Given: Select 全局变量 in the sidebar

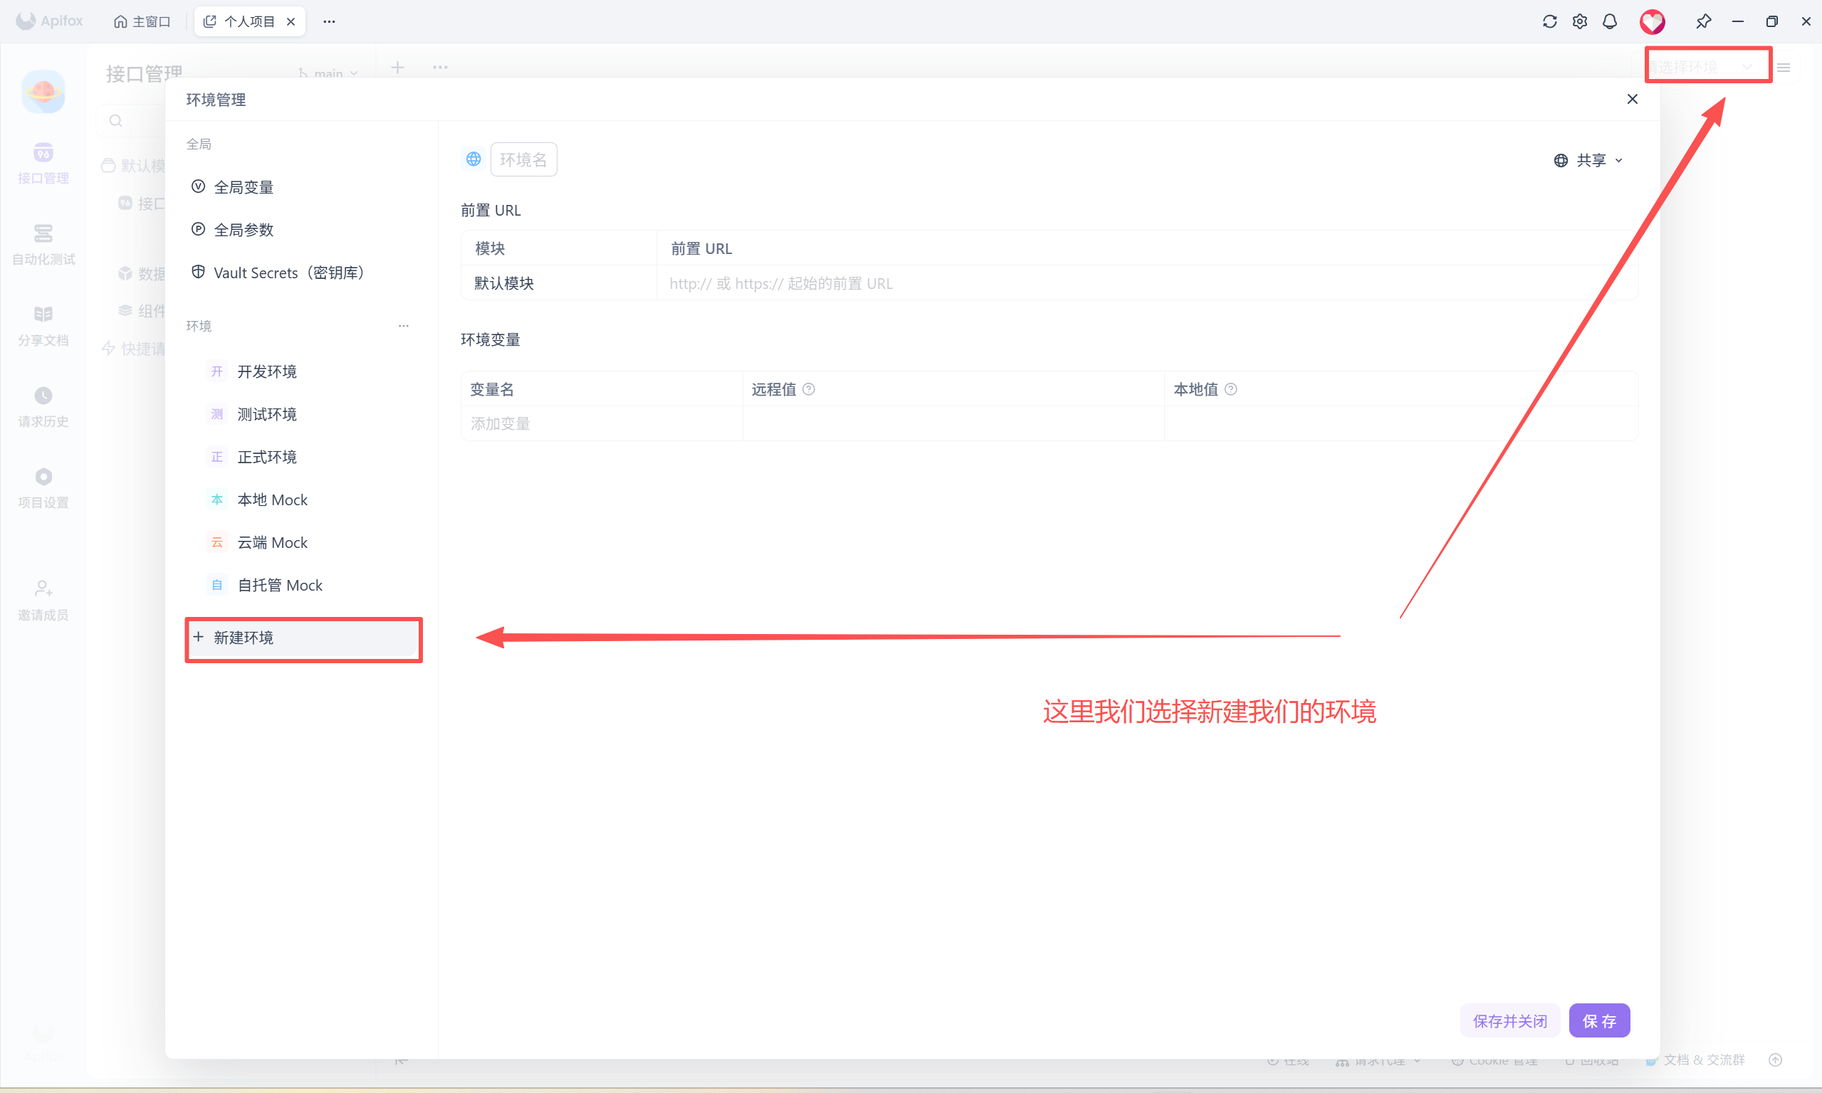Looking at the screenshot, I should pyautogui.click(x=243, y=187).
